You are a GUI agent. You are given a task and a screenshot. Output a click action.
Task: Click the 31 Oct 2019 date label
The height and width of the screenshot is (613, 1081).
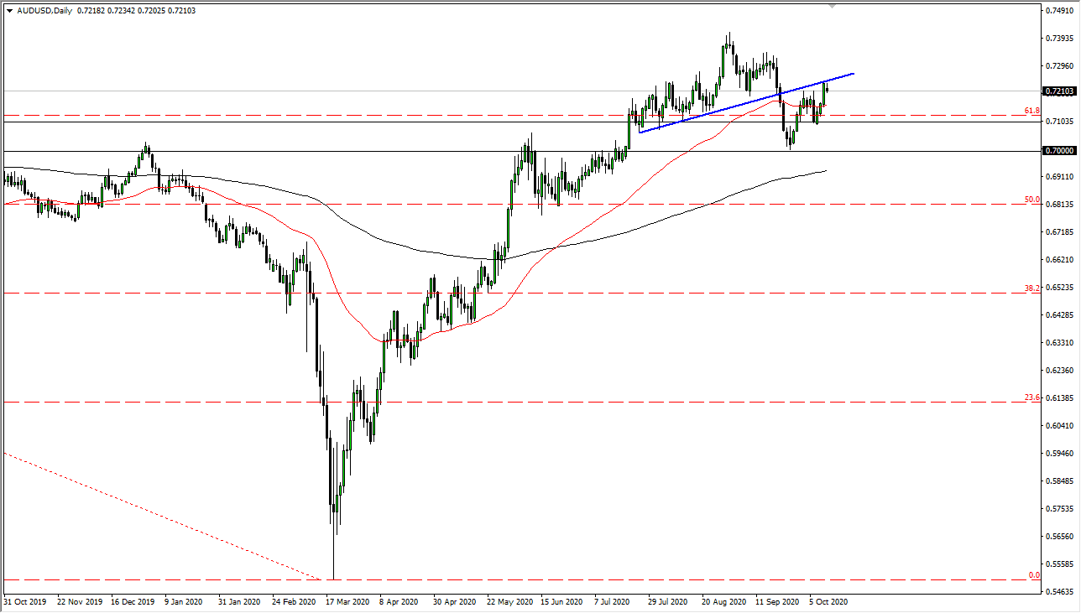(x=25, y=601)
